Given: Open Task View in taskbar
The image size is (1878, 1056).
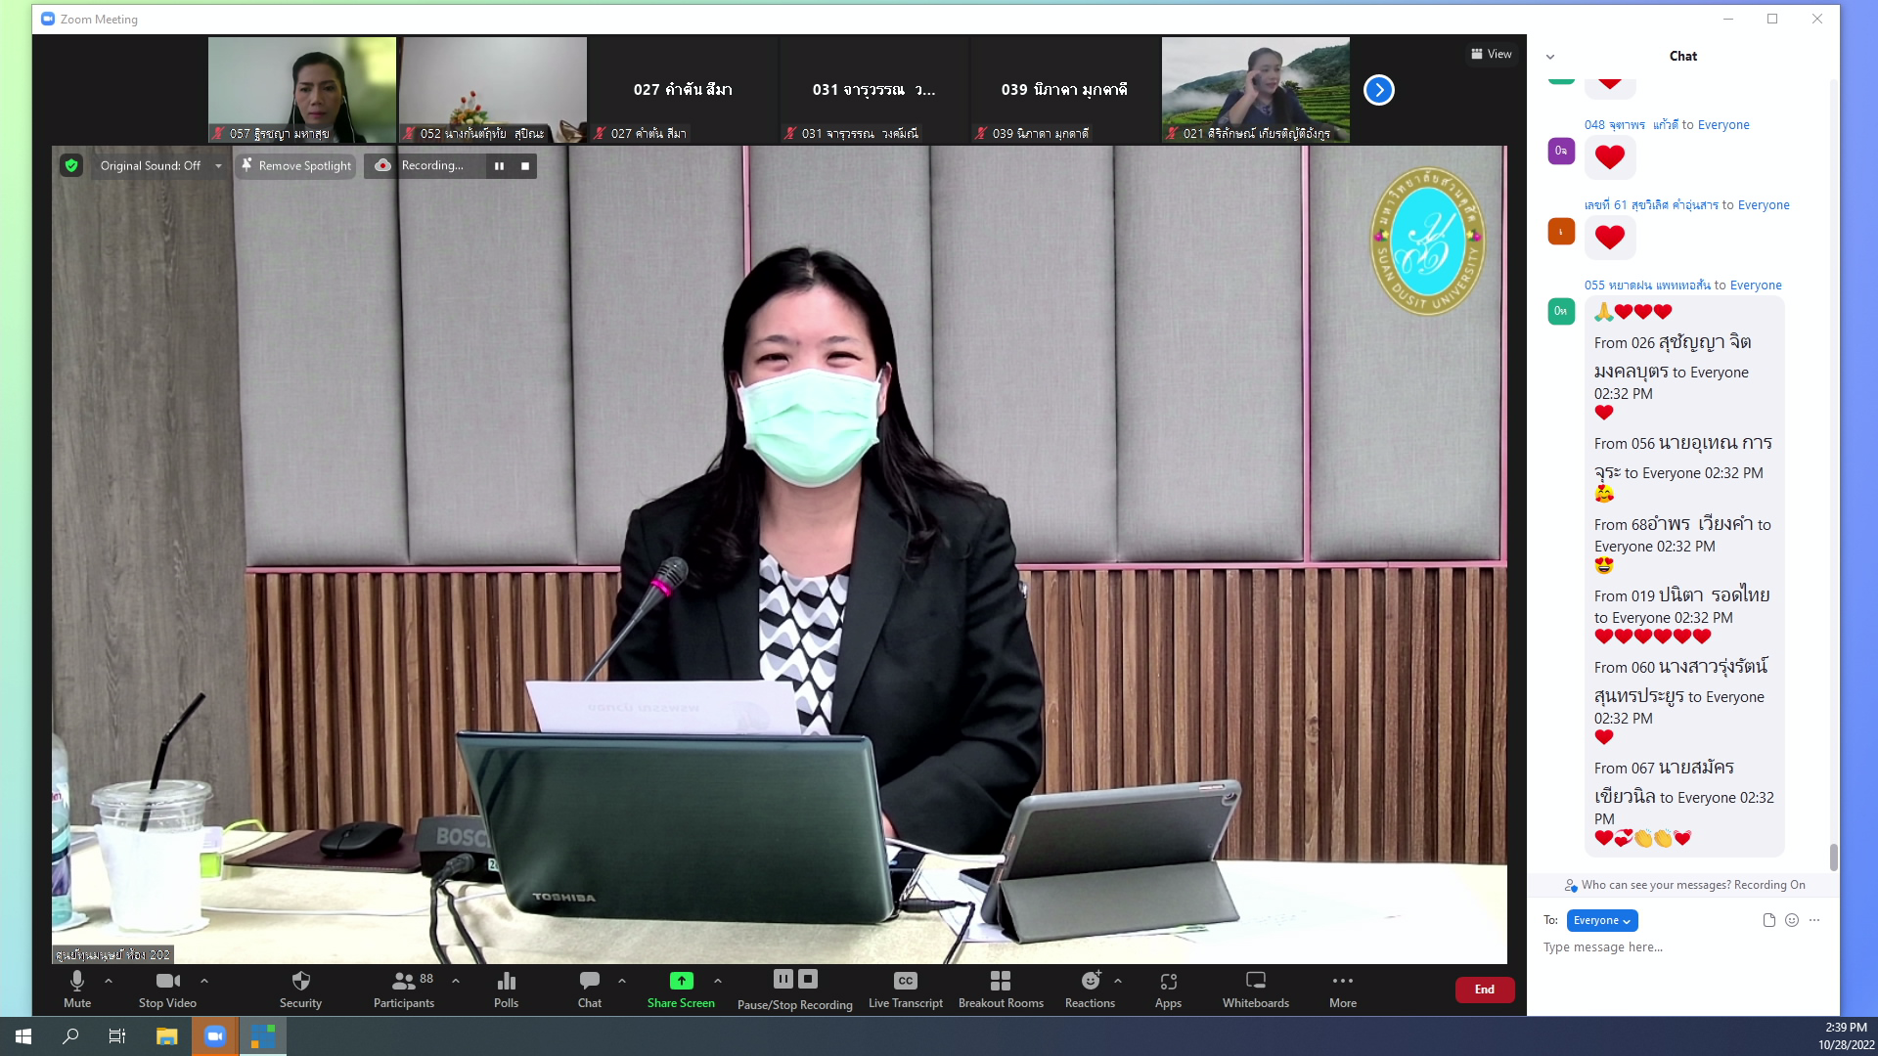Looking at the screenshot, I should 117,1036.
